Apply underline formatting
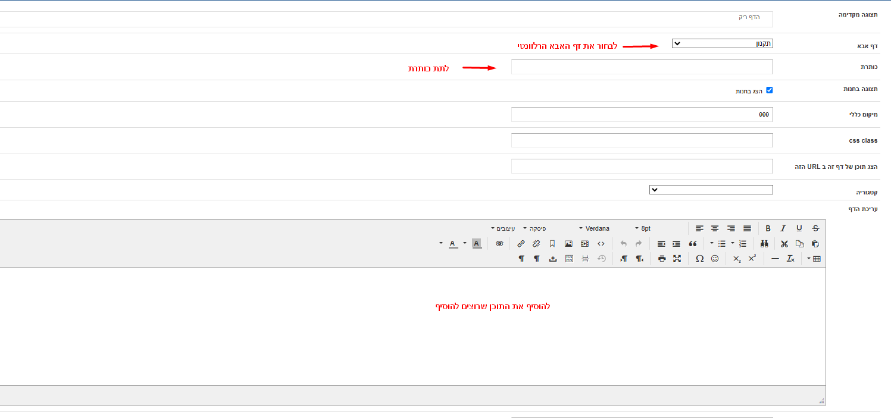 [799, 228]
